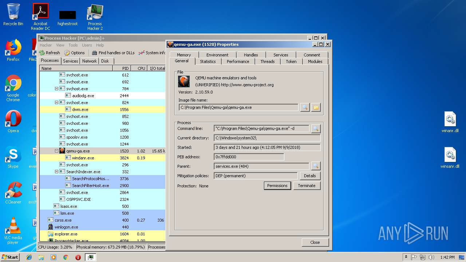The image size is (466, 262).
Task: Open the Handles tab
Action: click(251, 55)
